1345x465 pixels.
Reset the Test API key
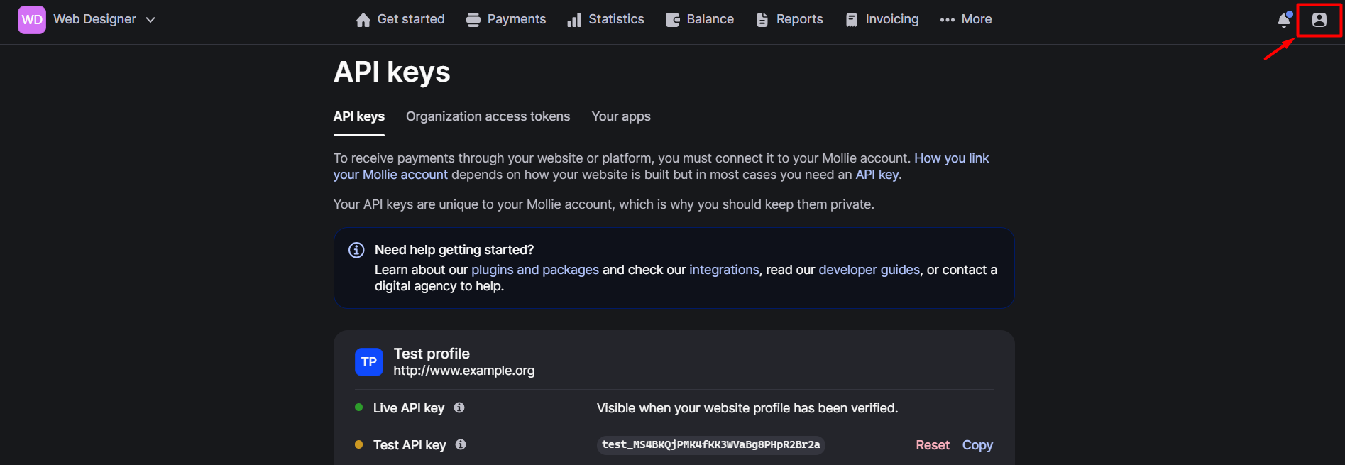932,445
